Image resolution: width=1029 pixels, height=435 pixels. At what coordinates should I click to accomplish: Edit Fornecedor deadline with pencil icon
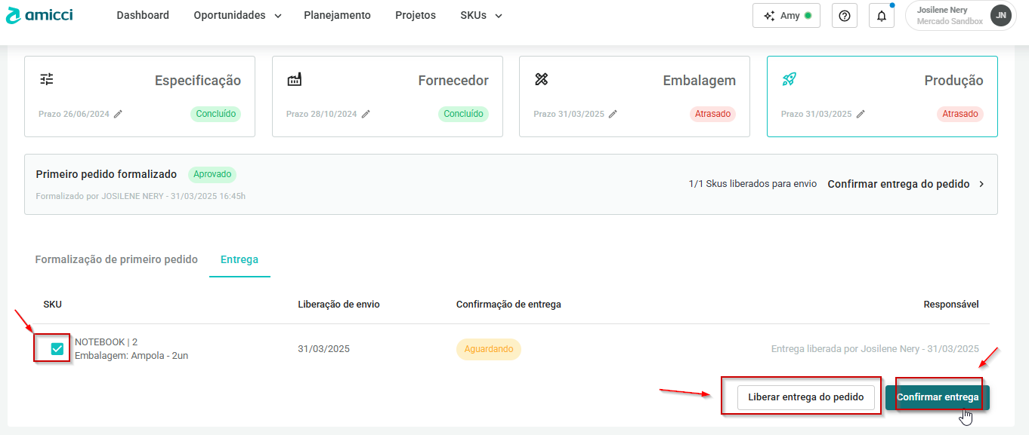pyautogui.click(x=366, y=115)
